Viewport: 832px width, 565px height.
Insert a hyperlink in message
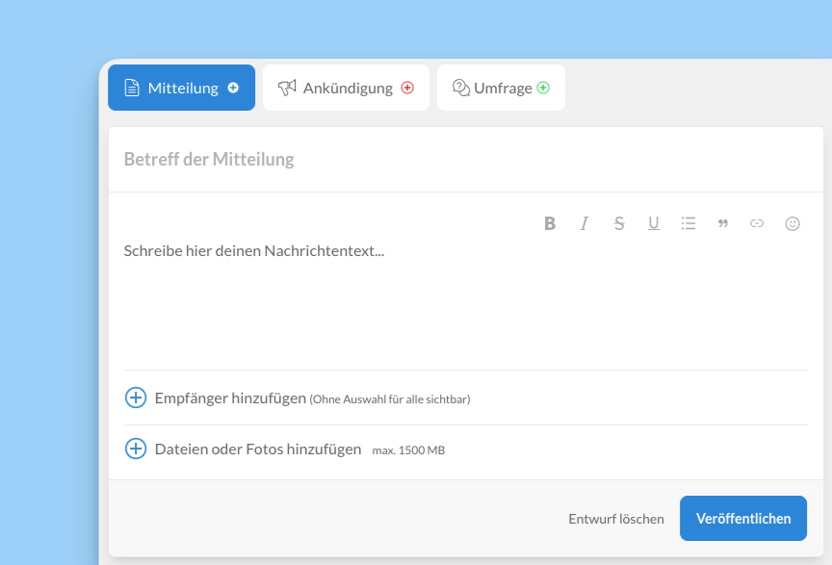tap(757, 223)
